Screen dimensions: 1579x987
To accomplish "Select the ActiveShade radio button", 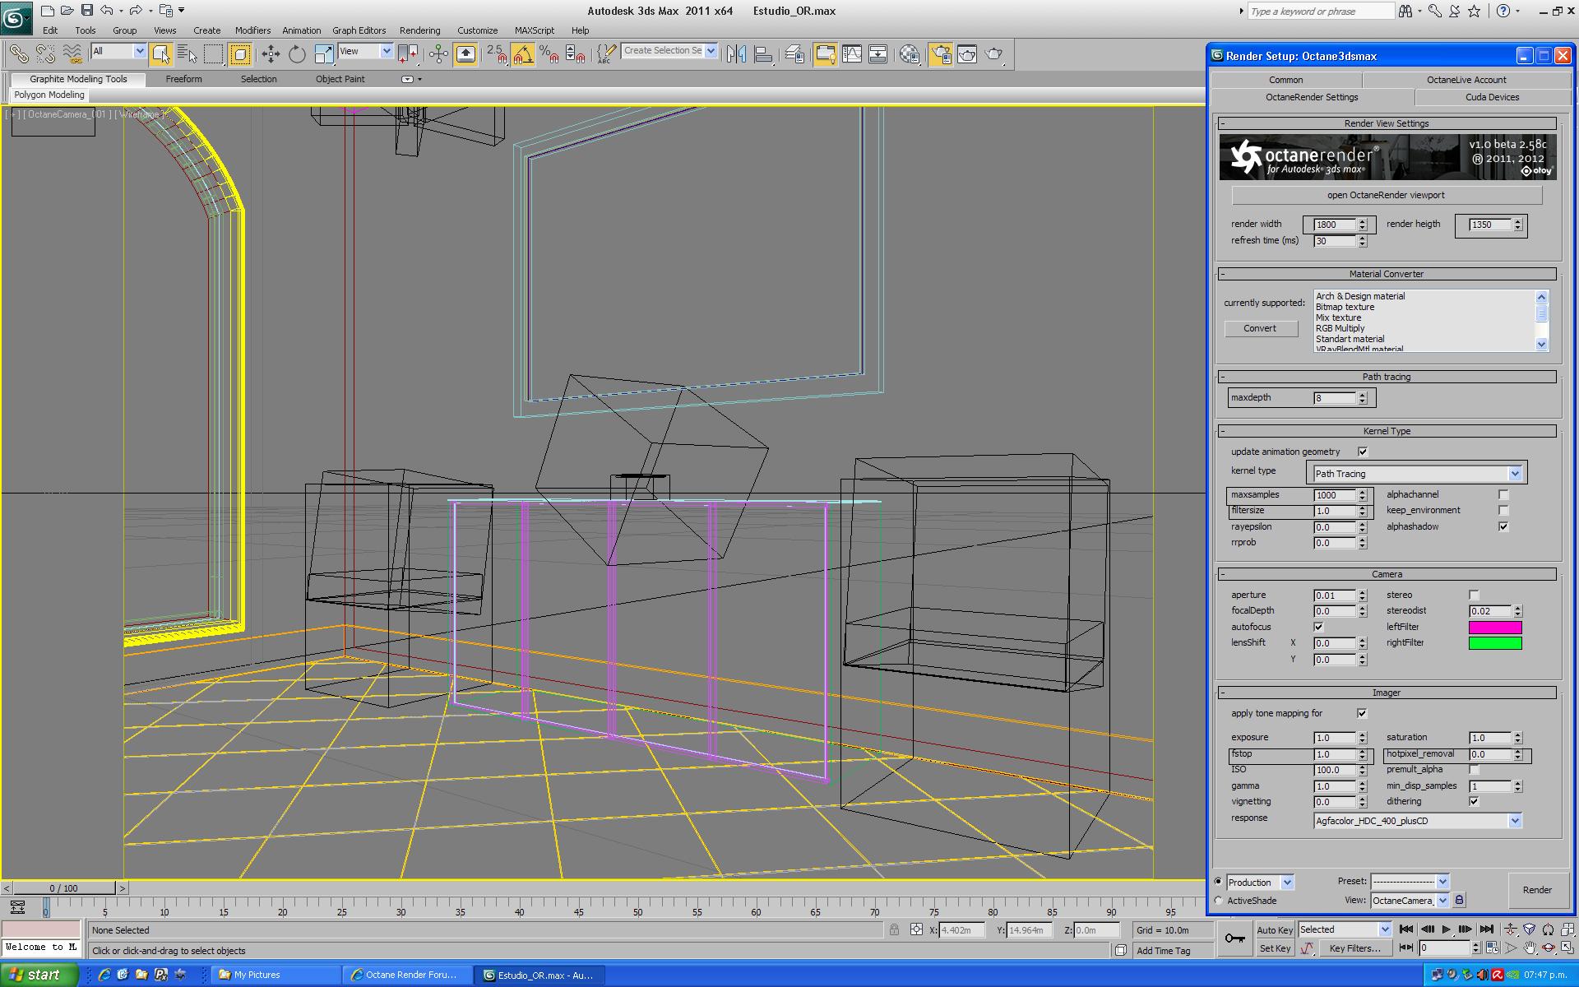I will [1219, 901].
